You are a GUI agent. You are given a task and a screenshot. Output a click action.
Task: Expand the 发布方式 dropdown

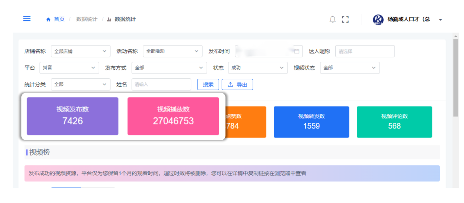click(x=169, y=68)
